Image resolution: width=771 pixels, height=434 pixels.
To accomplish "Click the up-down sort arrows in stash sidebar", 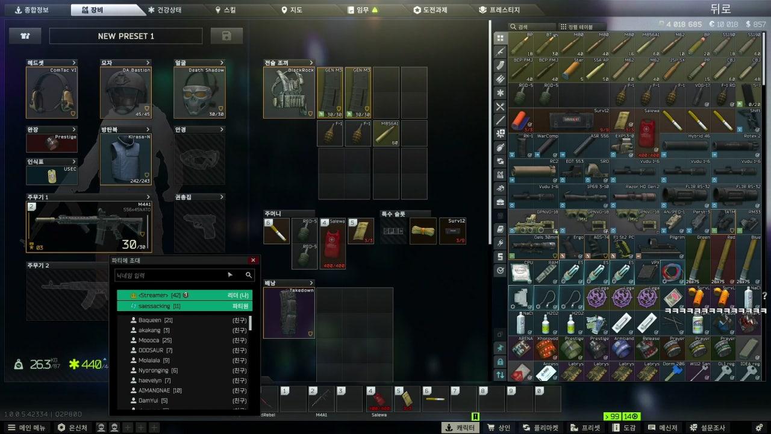I will (500, 375).
